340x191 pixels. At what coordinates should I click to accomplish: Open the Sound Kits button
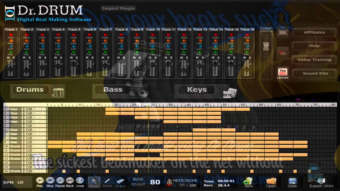pos(314,73)
